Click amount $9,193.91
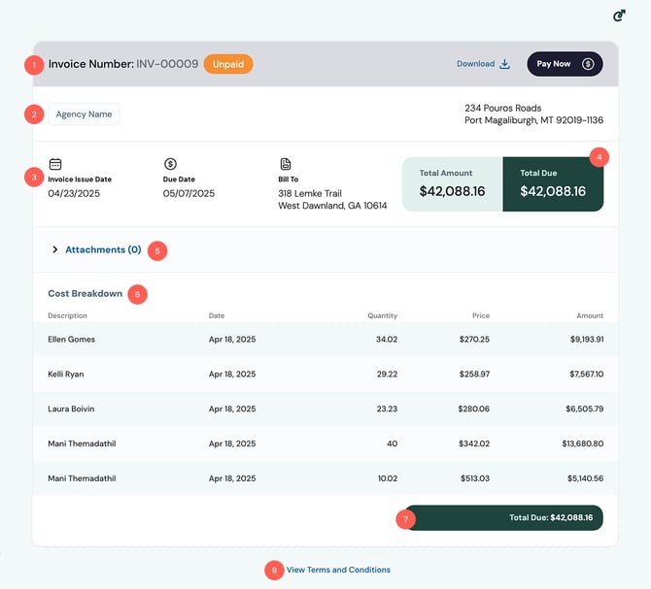This screenshot has height=589, width=651. tap(587, 339)
